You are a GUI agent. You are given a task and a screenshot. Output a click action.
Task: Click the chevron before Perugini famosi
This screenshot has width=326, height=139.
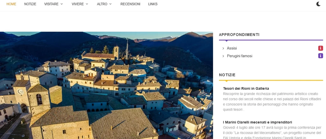223,56
